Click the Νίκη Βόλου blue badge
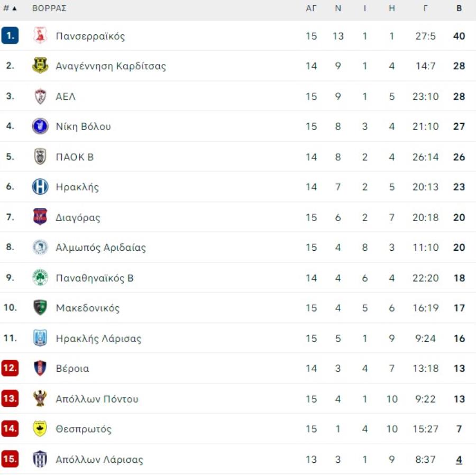This screenshot has height=475, width=476. point(40,126)
